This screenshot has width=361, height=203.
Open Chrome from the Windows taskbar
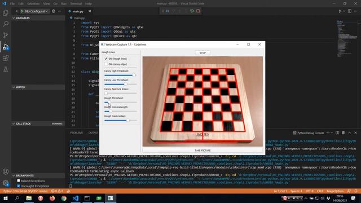coord(64,198)
